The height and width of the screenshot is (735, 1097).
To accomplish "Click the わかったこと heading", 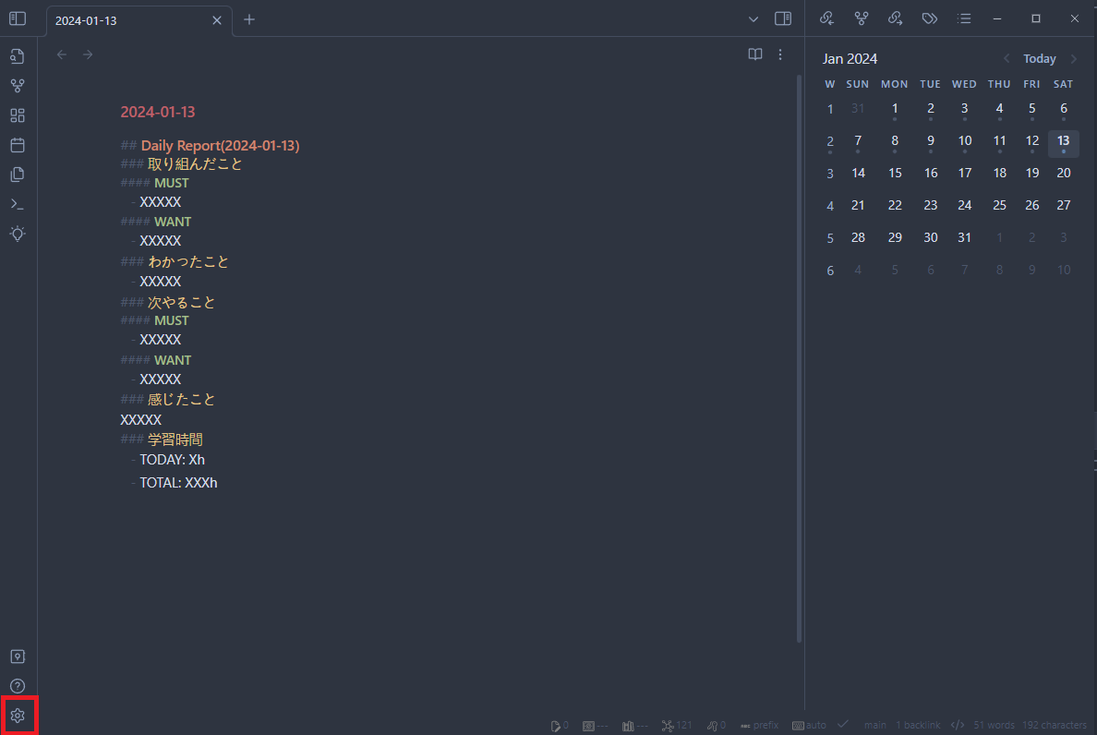I will [x=188, y=261].
